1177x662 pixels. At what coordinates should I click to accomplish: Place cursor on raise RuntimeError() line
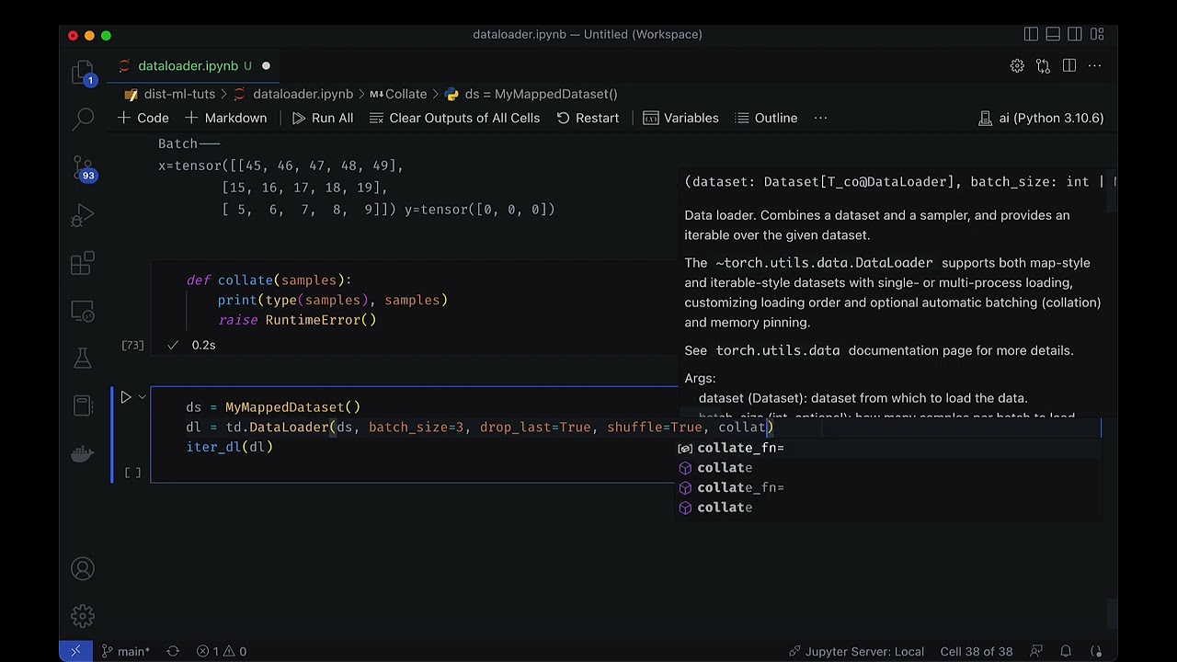(x=297, y=320)
